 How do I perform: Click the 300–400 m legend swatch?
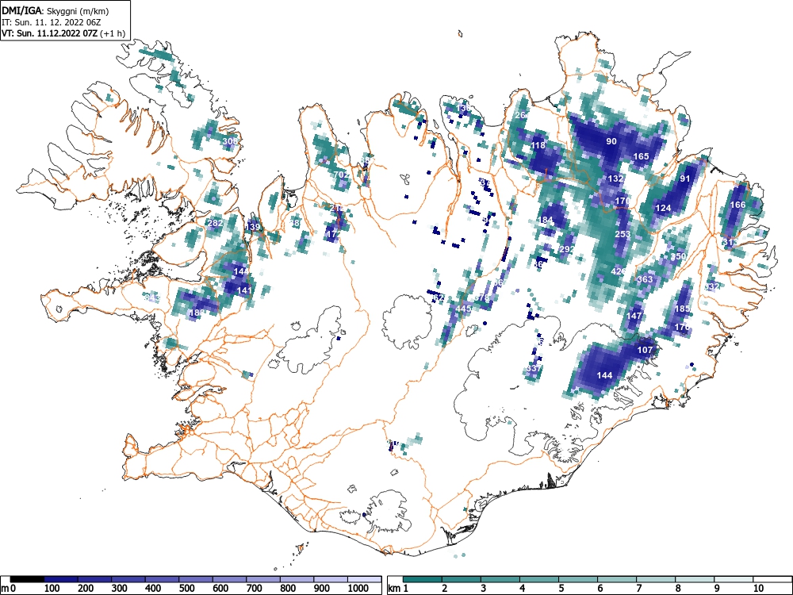coord(128,579)
